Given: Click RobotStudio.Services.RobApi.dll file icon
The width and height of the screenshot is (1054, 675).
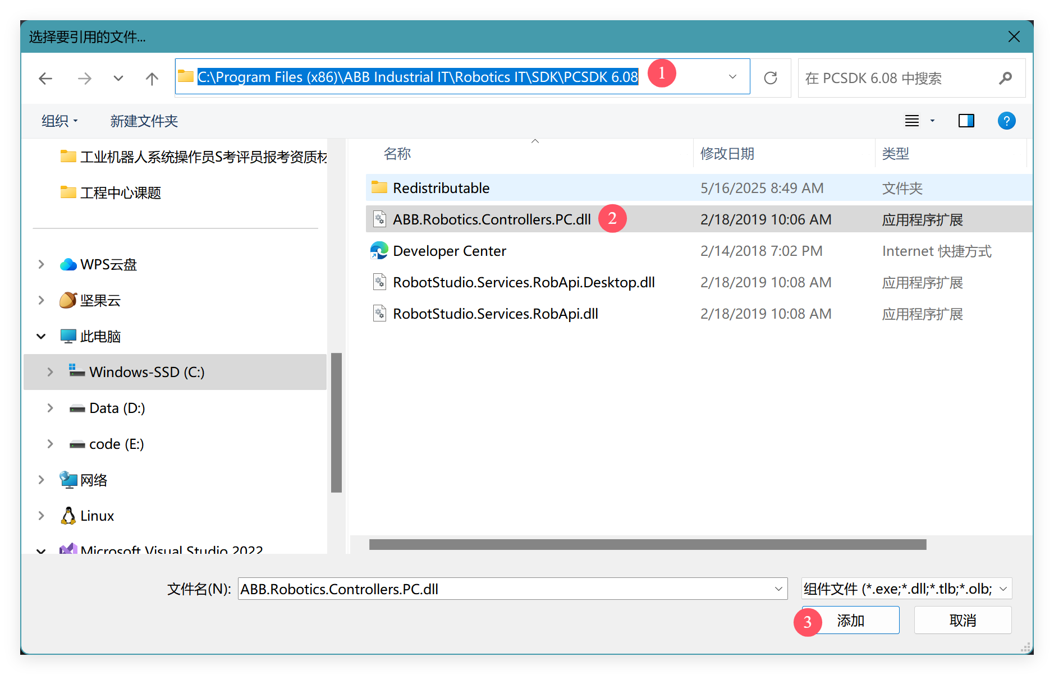Looking at the screenshot, I should click(x=379, y=313).
